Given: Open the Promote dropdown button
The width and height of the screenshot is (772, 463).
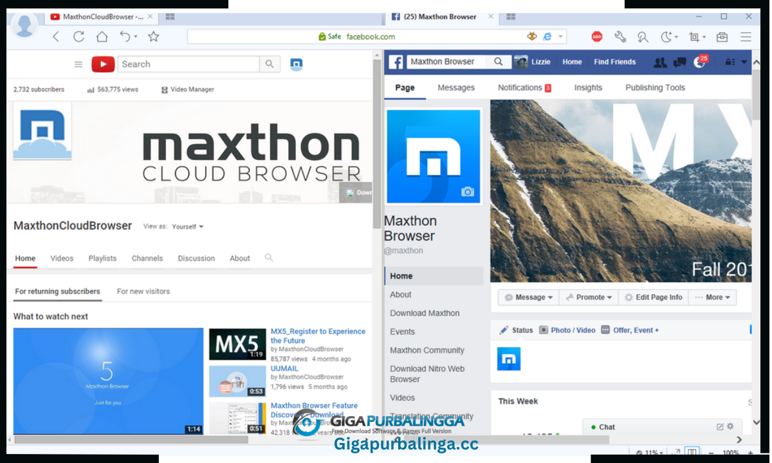Looking at the screenshot, I should tap(589, 297).
